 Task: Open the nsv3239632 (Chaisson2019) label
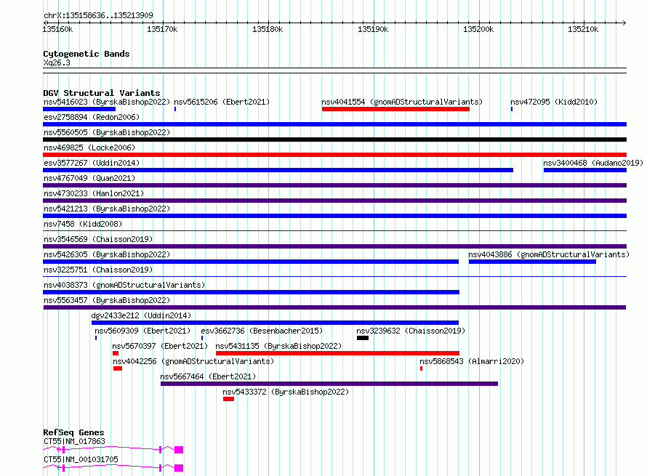click(411, 331)
